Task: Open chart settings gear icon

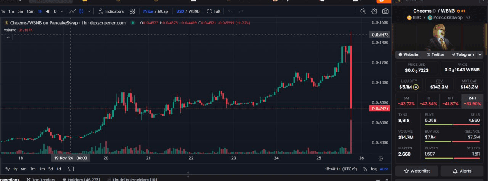Action: pos(374,11)
